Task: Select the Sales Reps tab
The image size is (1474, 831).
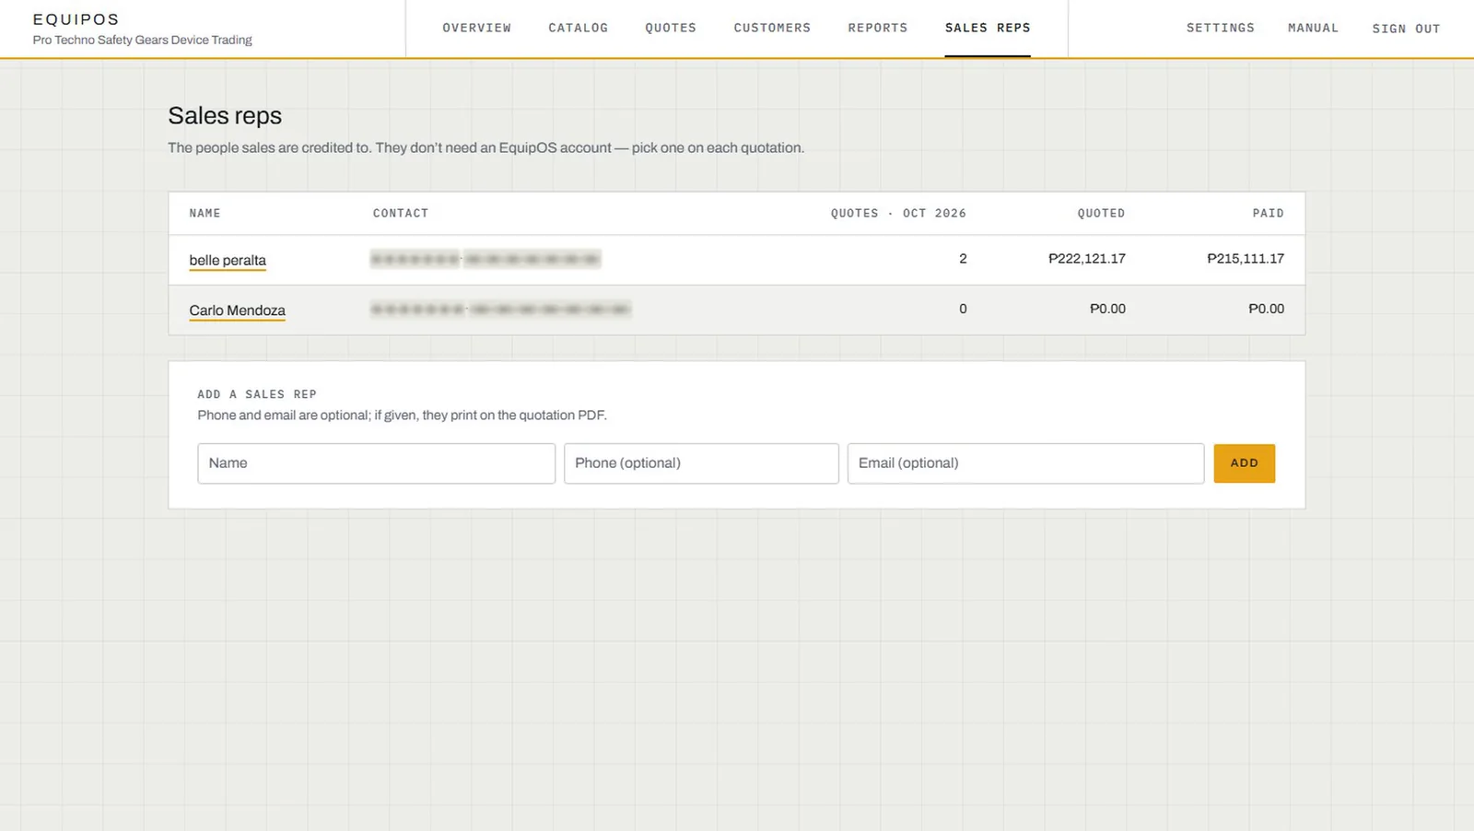Action: (x=988, y=28)
